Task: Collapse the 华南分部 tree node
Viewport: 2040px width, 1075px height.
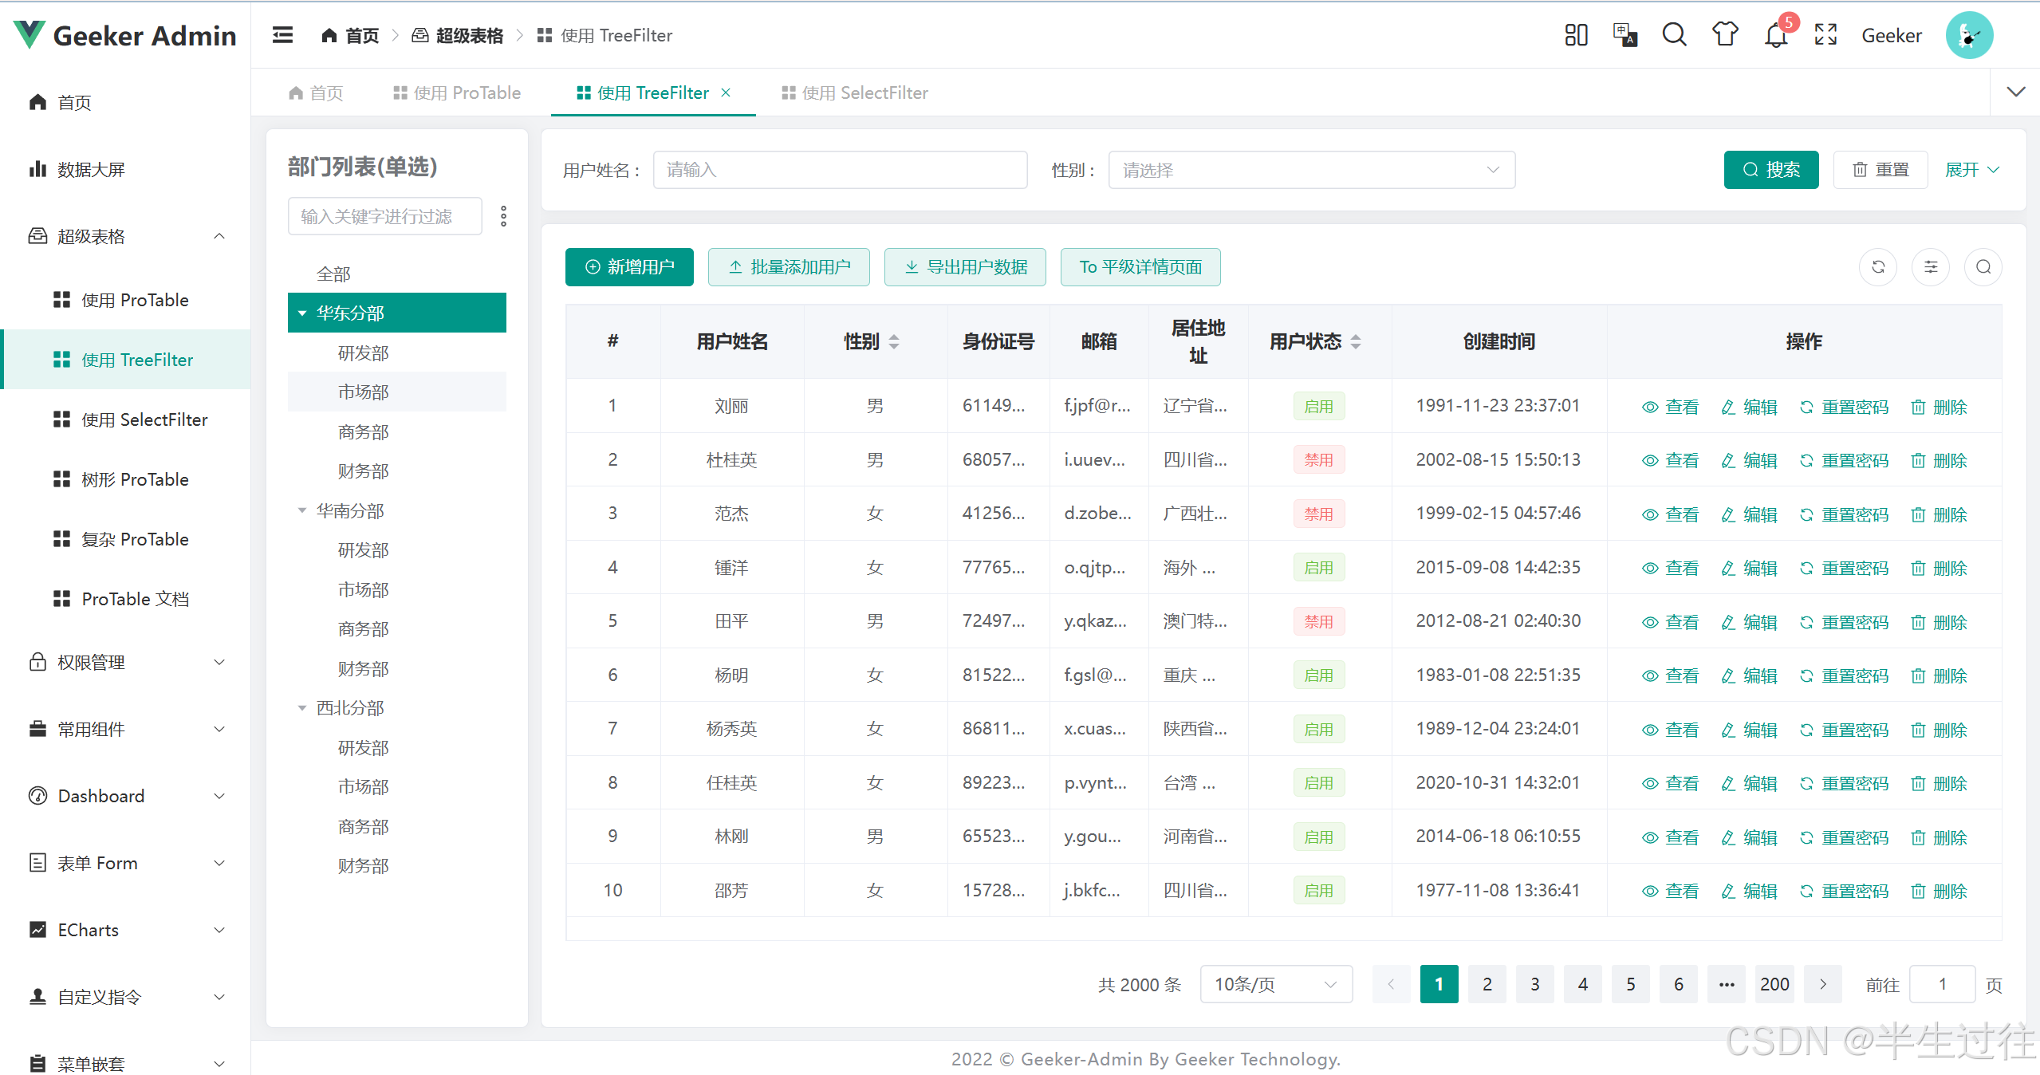Action: point(302,510)
